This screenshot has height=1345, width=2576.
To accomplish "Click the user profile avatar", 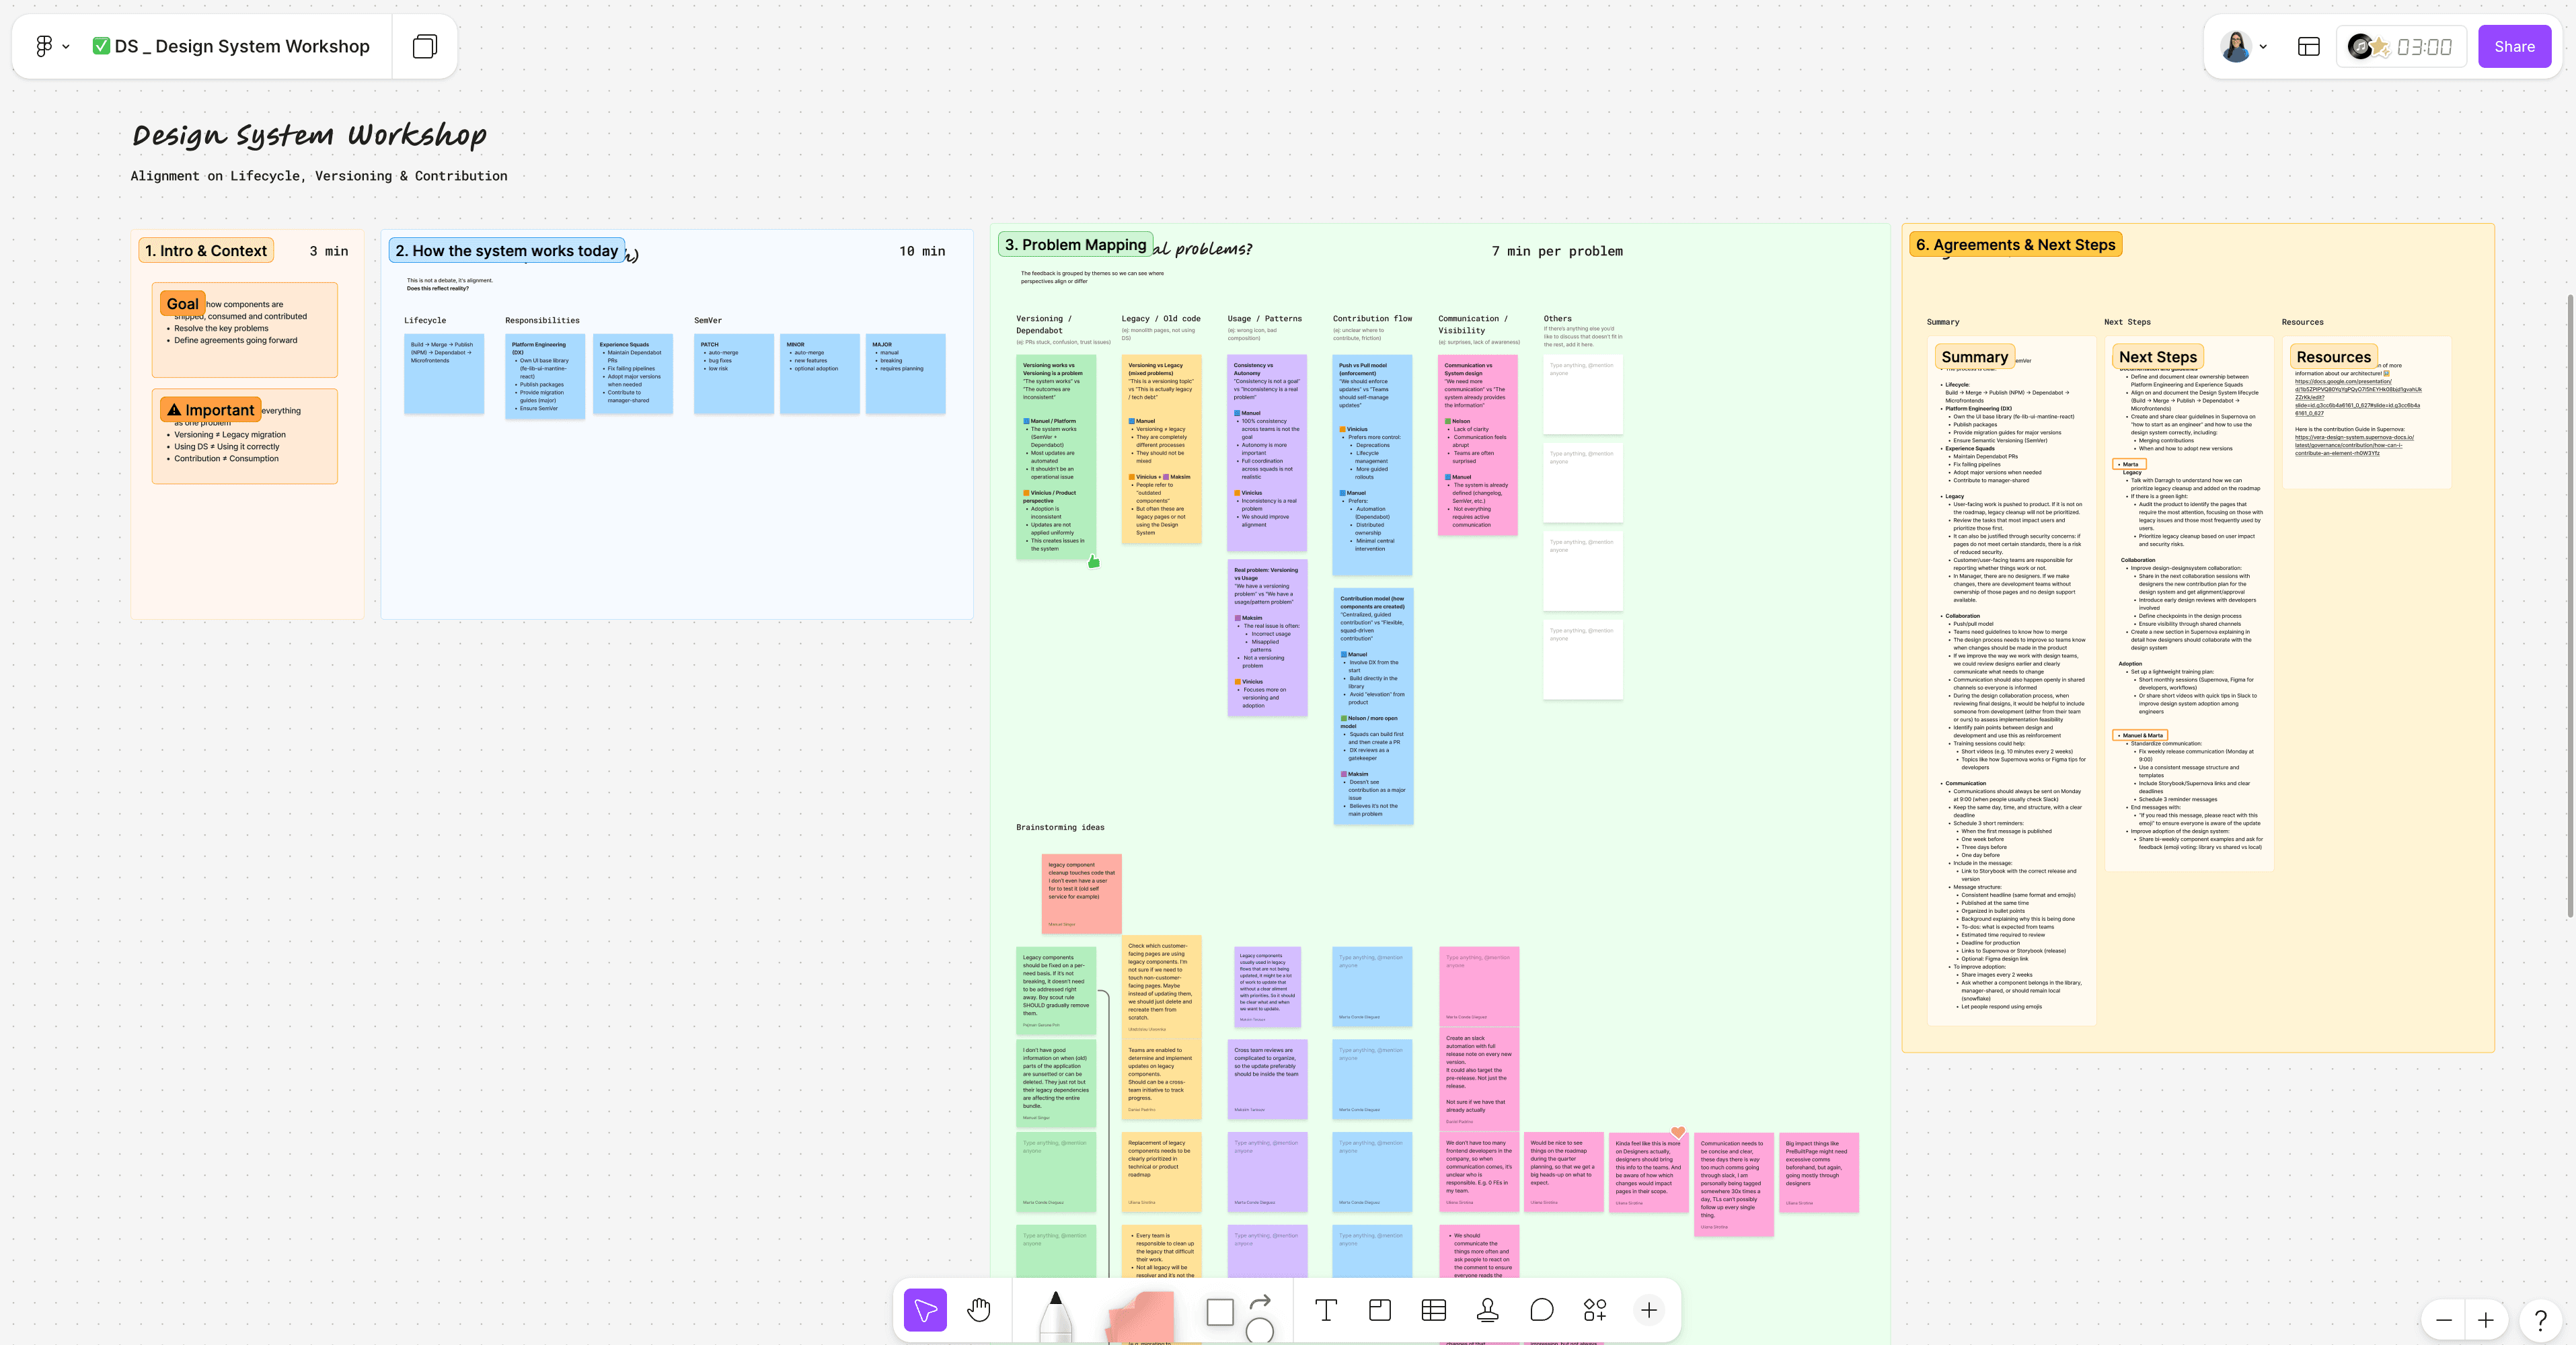I will click(x=2236, y=46).
